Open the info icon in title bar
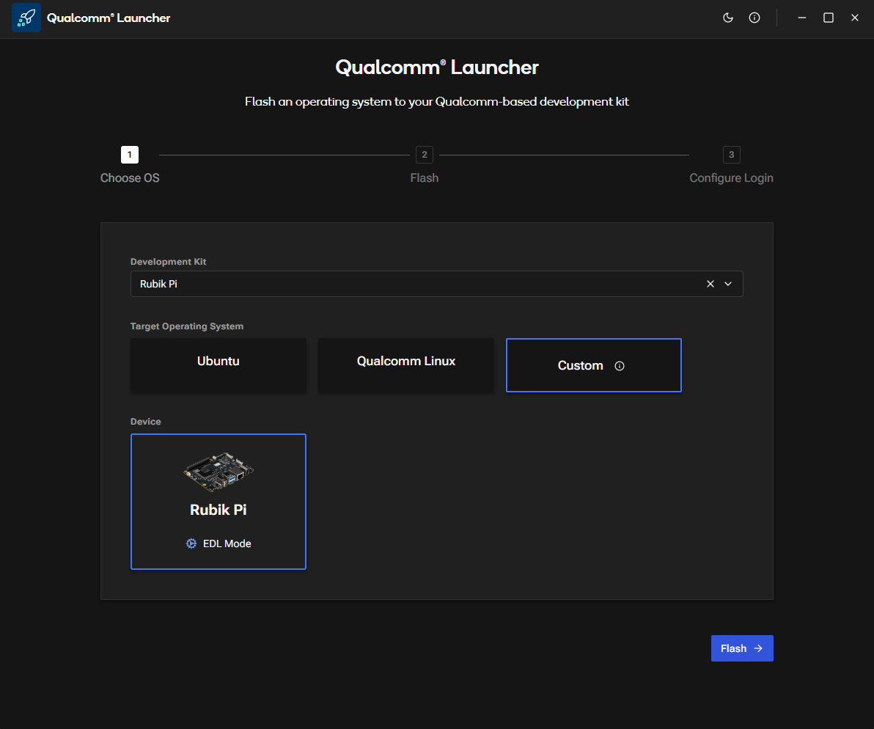 [x=754, y=18]
